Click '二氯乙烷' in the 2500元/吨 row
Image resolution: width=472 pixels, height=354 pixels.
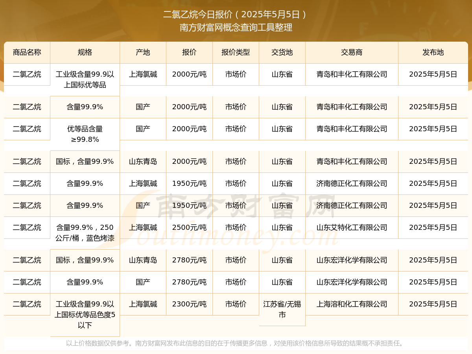(x=27, y=227)
